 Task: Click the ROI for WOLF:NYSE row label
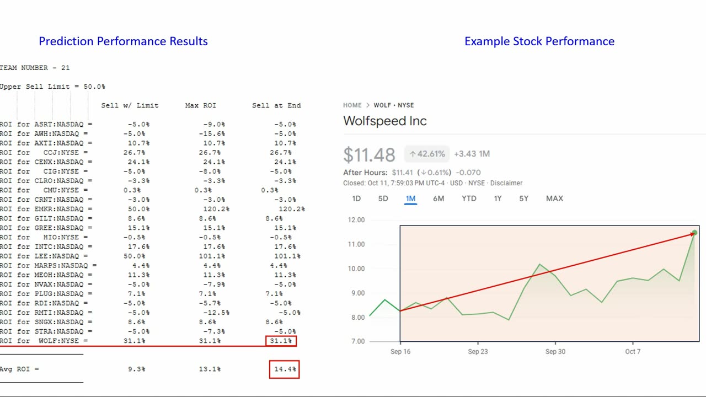[44, 341]
